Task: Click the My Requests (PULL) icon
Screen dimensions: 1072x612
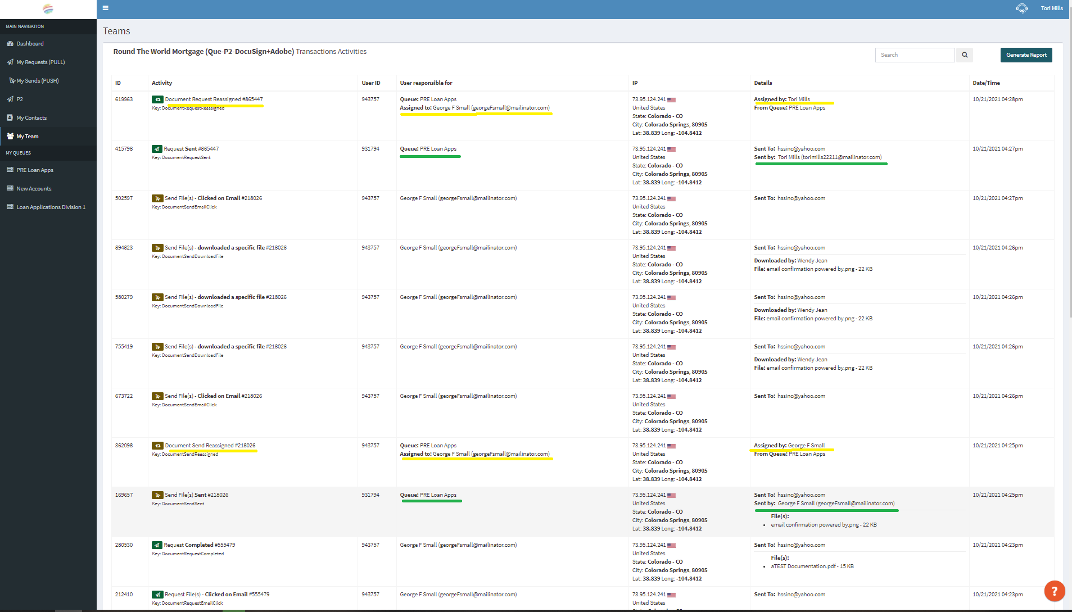Action: pos(10,62)
